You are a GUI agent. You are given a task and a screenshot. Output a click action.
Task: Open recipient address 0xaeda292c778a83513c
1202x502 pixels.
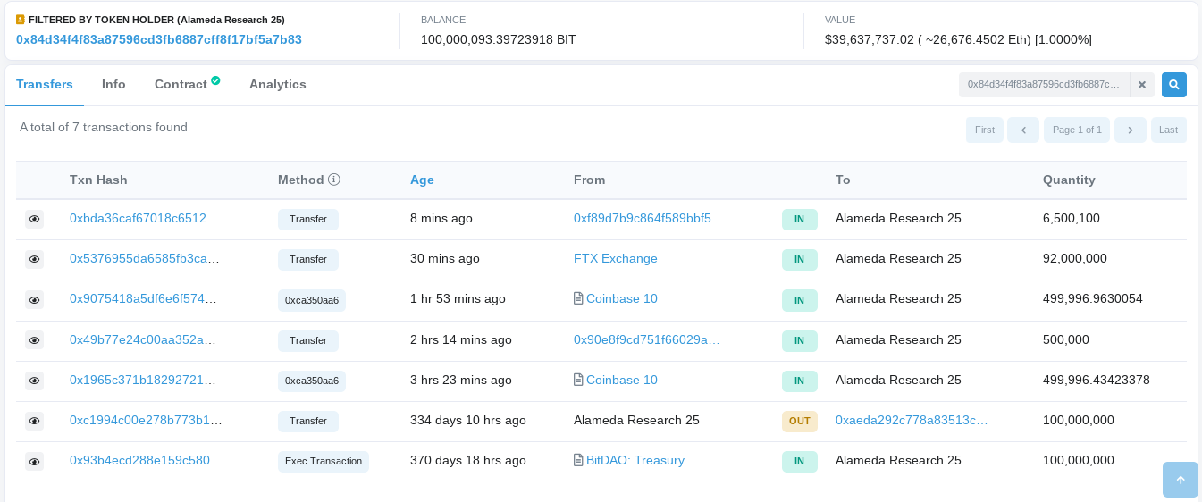(x=912, y=420)
